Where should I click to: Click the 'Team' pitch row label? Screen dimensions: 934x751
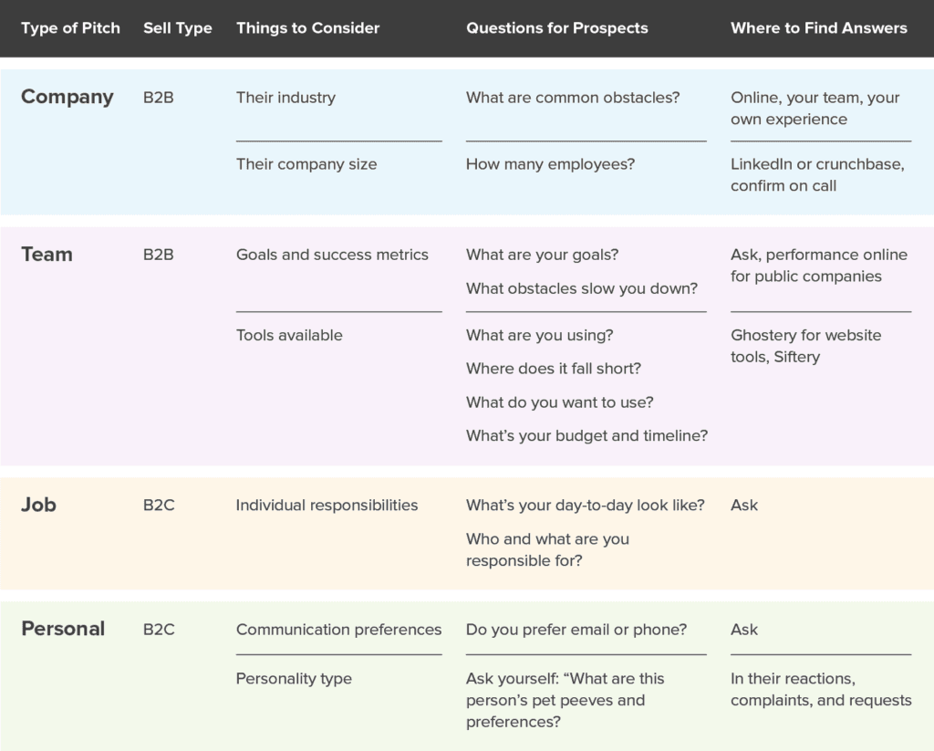coord(47,255)
